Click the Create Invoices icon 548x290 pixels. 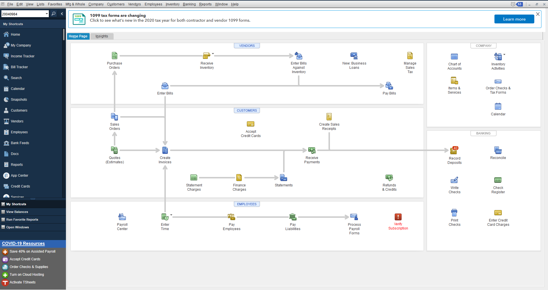tap(165, 150)
